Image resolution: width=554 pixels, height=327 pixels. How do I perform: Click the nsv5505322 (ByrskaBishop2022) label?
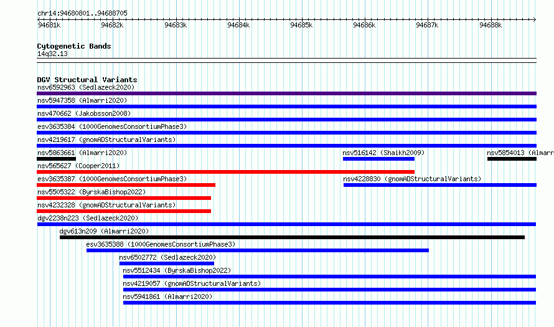92,192
